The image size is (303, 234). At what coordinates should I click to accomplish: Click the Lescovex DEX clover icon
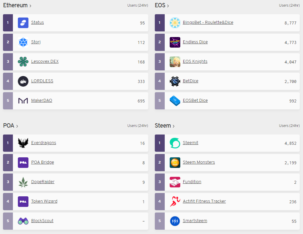point(22,61)
